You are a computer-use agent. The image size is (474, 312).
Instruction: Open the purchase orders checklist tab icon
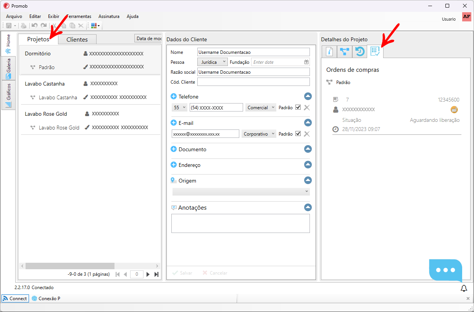[375, 51]
